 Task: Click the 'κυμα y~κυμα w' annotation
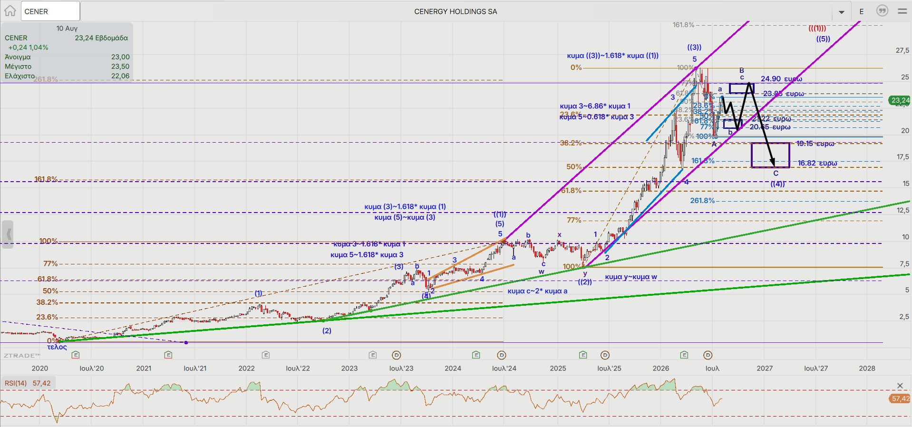631,277
